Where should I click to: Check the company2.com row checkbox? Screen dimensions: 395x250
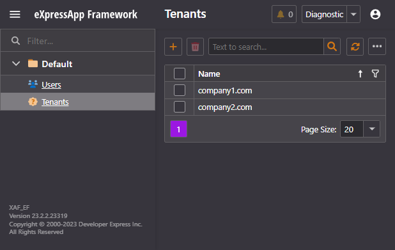tap(180, 107)
